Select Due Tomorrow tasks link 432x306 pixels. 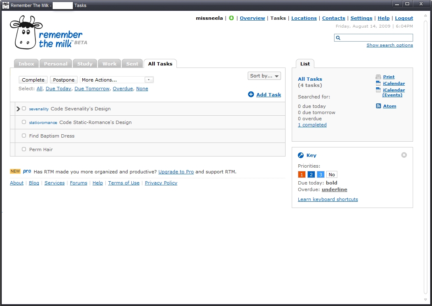tap(92, 89)
